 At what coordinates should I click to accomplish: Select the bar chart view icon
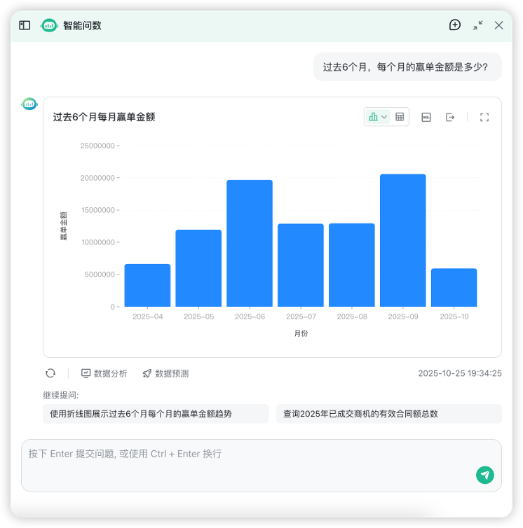pyautogui.click(x=374, y=117)
